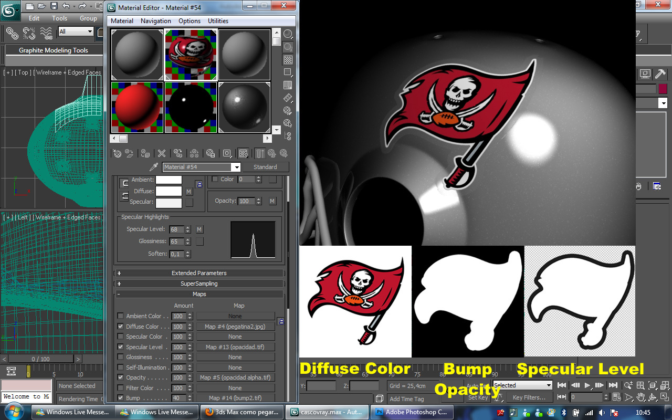672x420 pixels.
Task: Click the Standard material type button
Action: tap(265, 167)
